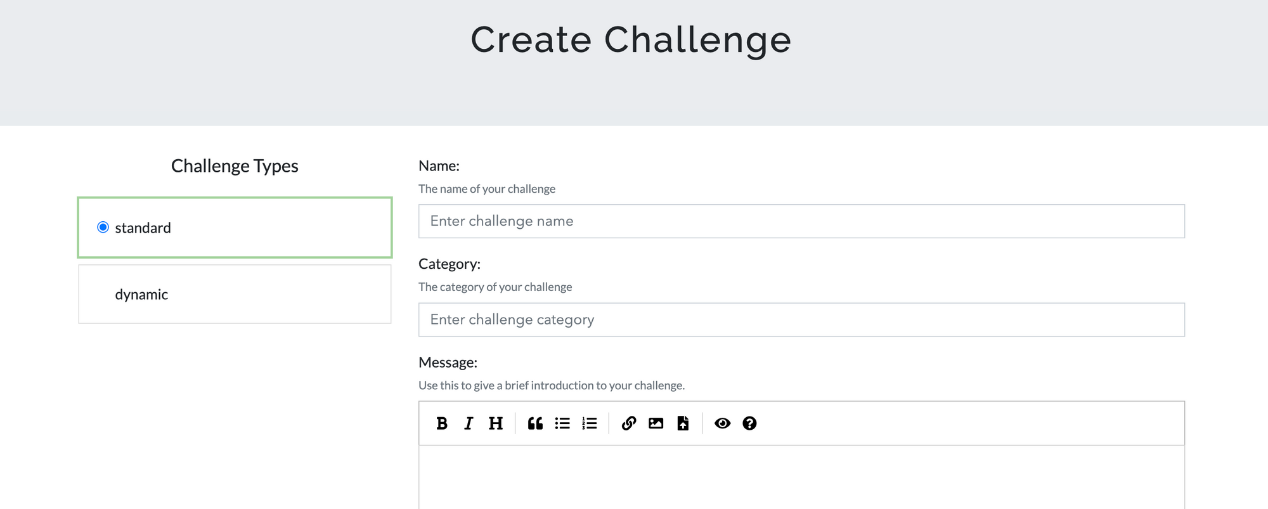
Task: Insert a hyperlink into the message
Action: coord(628,423)
